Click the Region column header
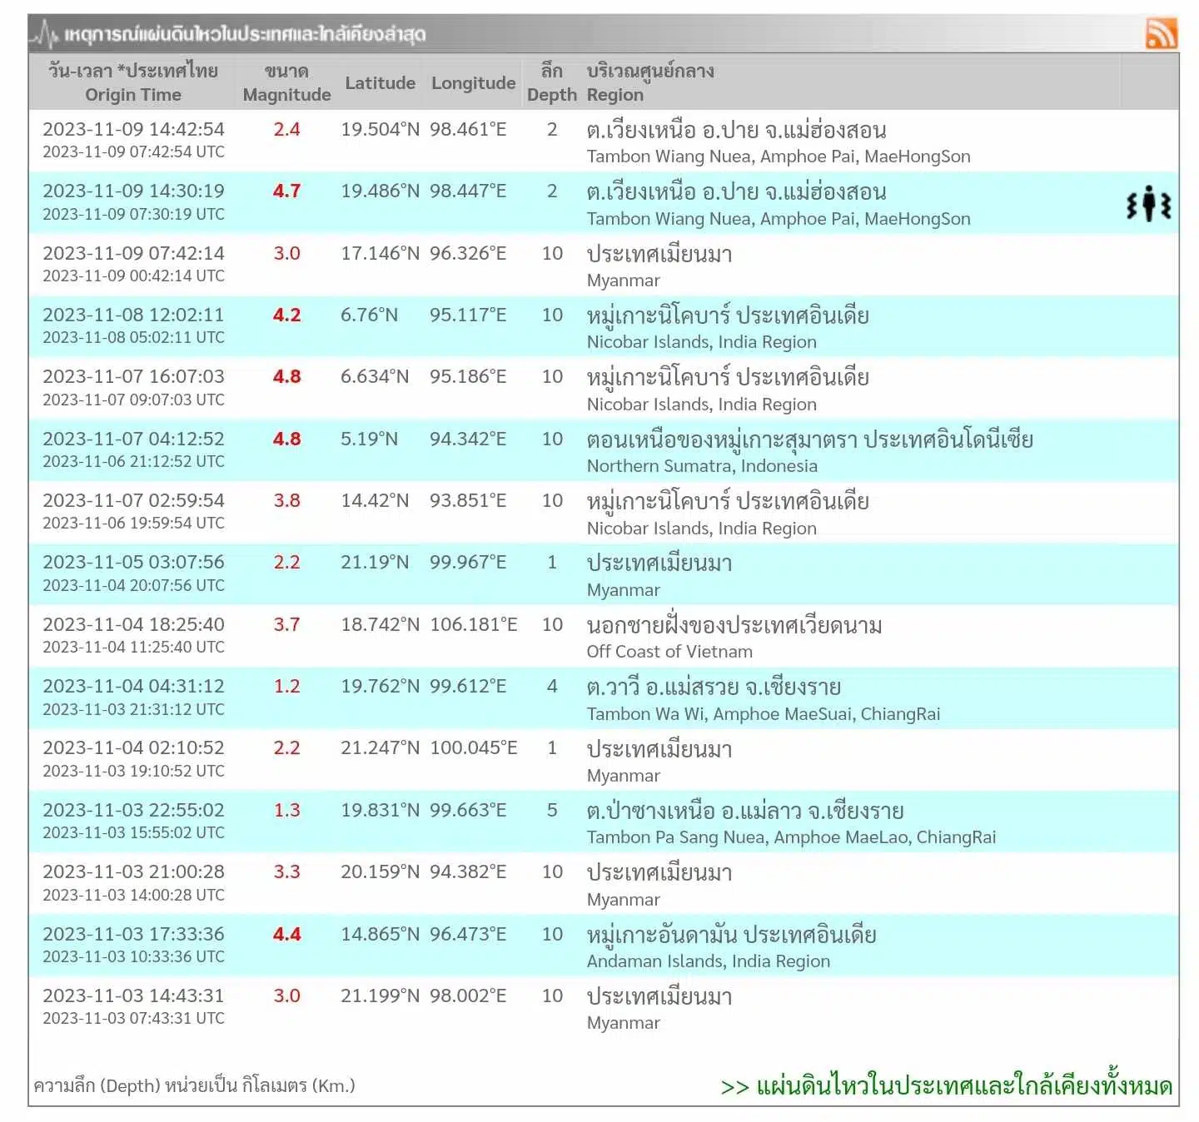Screen dimensions: 1199x1122 point(650,83)
